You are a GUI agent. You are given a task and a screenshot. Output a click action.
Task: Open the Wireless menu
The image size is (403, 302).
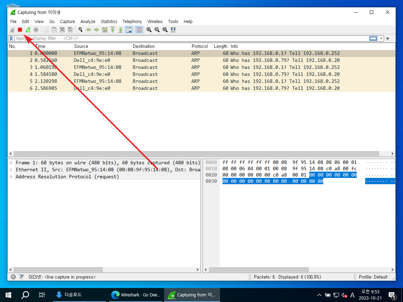(x=155, y=22)
